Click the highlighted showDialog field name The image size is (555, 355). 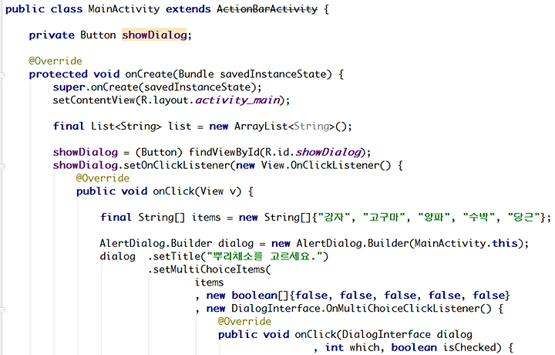(x=154, y=35)
